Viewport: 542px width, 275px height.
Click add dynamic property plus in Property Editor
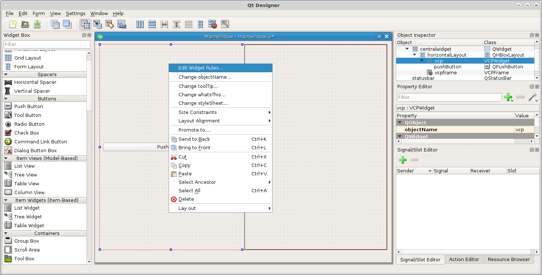(508, 97)
